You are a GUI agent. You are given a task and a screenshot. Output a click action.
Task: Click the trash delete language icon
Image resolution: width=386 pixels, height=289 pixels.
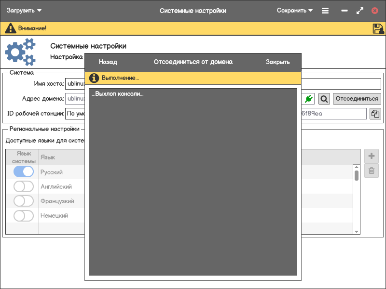tap(372, 170)
